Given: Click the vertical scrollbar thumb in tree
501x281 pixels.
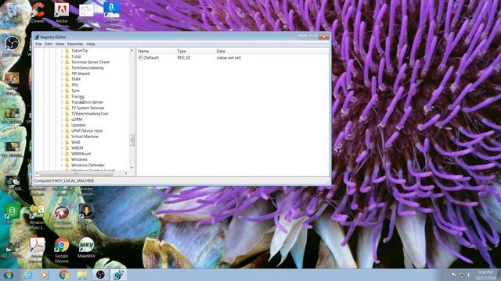Looking at the screenshot, I should pos(132,140).
